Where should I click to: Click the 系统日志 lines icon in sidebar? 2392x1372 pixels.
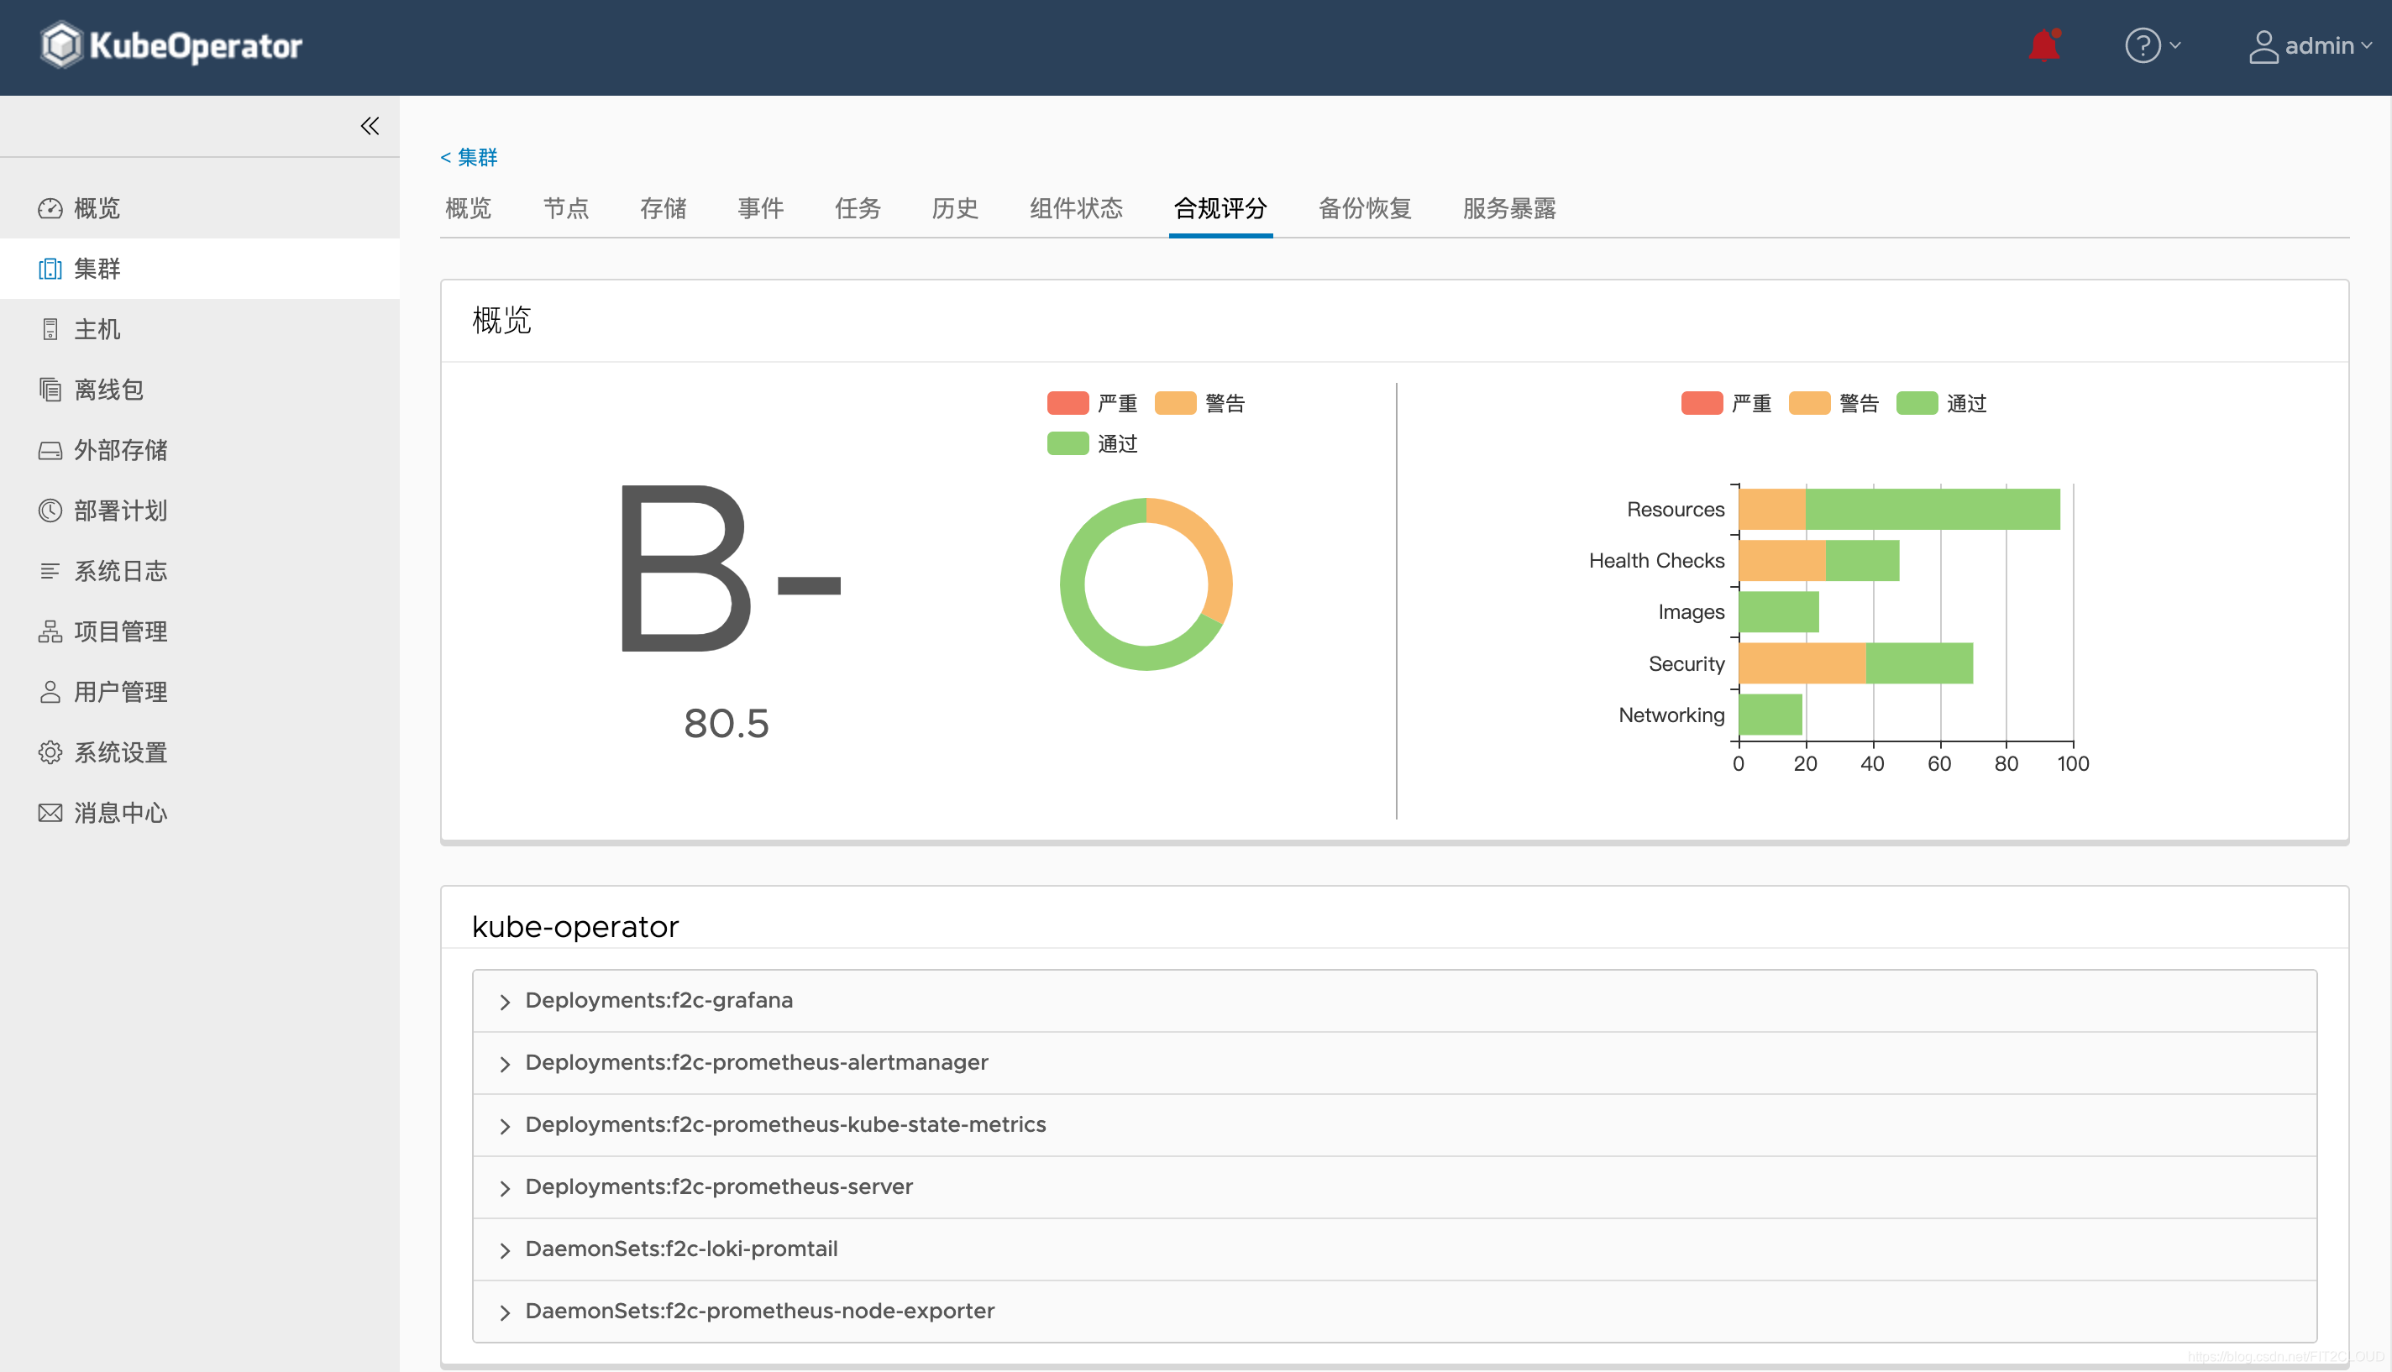[x=50, y=571]
